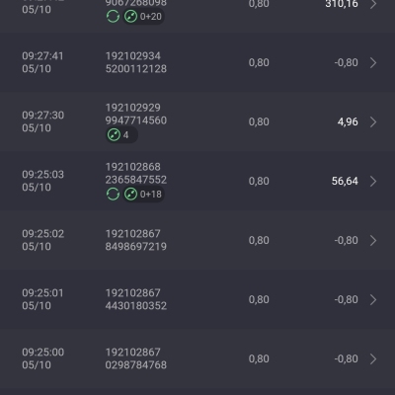Click the 0+20 free spins badge icon

pos(130,16)
